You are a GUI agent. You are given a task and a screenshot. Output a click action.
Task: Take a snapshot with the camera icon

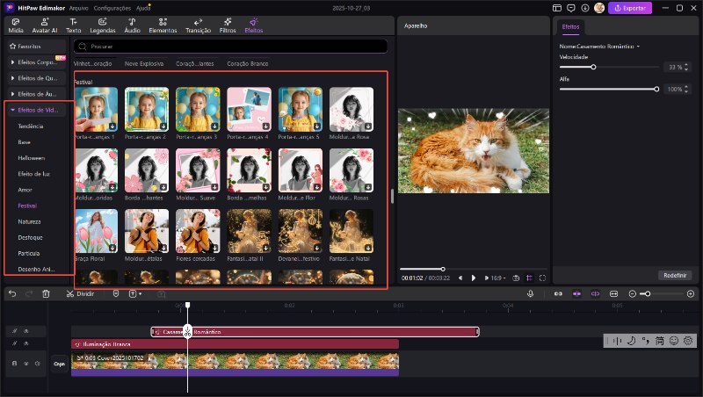coord(516,278)
